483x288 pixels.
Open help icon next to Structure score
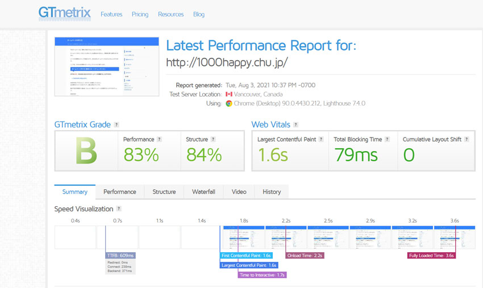(x=213, y=139)
